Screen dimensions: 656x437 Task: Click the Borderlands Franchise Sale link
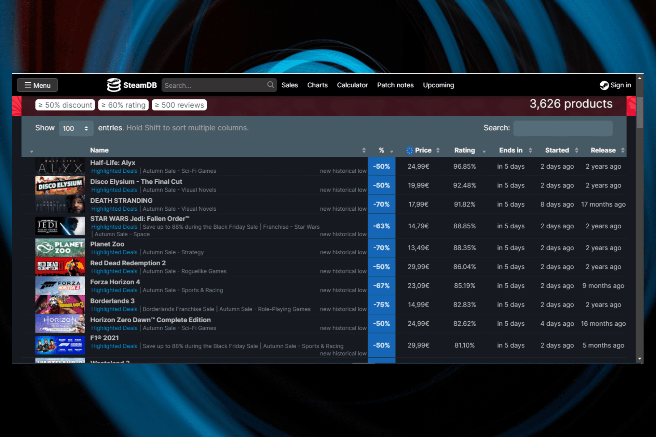[x=178, y=309]
